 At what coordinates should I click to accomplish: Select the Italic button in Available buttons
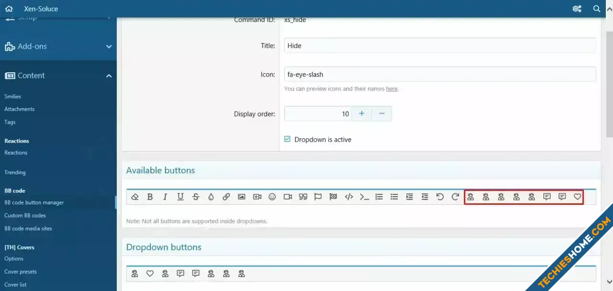[x=165, y=197]
